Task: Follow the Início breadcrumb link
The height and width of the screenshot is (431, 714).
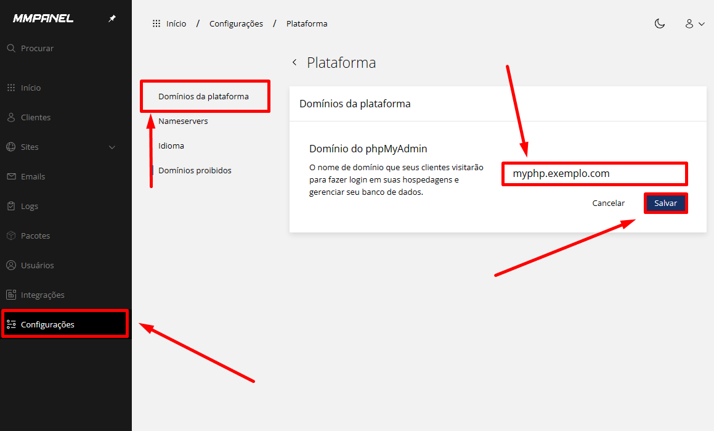Action: click(x=176, y=23)
